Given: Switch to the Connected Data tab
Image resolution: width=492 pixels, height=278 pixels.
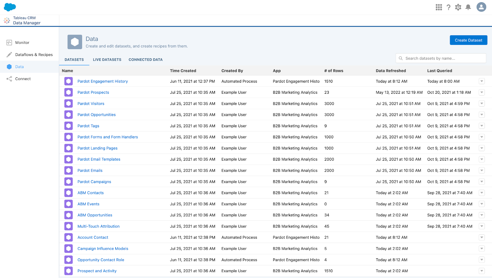Looking at the screenshot, I should [145, 60].
